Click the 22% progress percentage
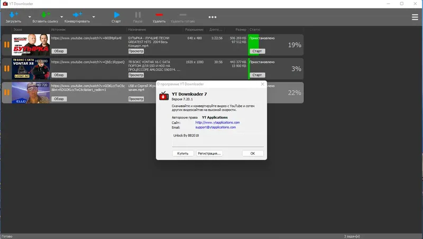The height and width of the screenshot is (239, 423). [295, 93]
